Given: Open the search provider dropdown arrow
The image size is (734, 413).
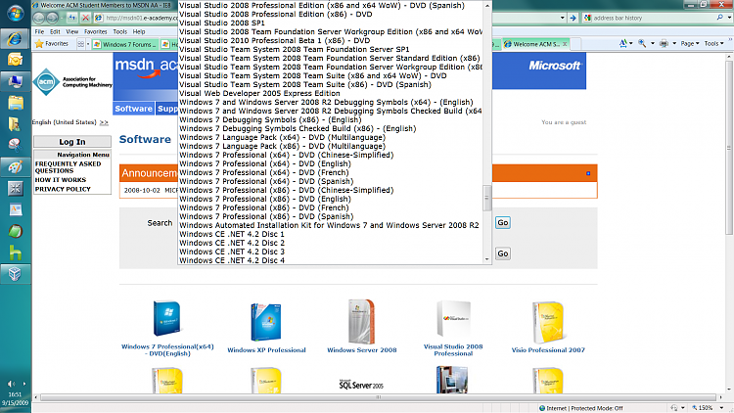Looking at the screenshot, I should [729, 18].
